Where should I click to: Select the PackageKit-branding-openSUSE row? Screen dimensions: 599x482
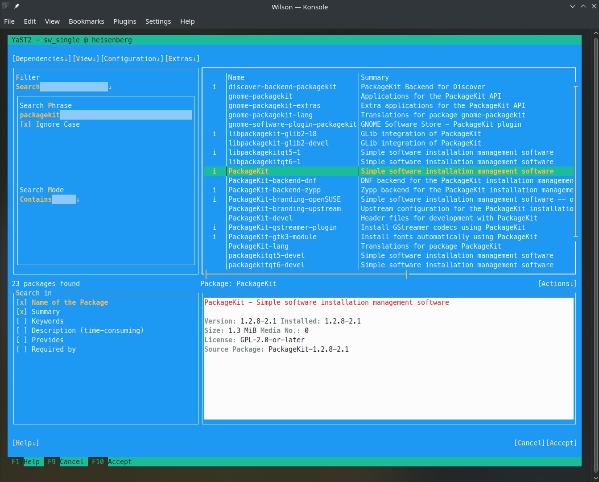[388, 199]
